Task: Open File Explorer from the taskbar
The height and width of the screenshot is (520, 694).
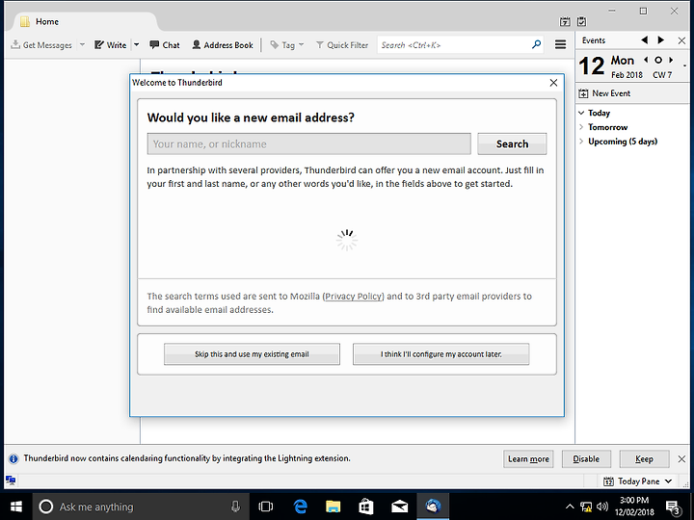Action: 334,507
